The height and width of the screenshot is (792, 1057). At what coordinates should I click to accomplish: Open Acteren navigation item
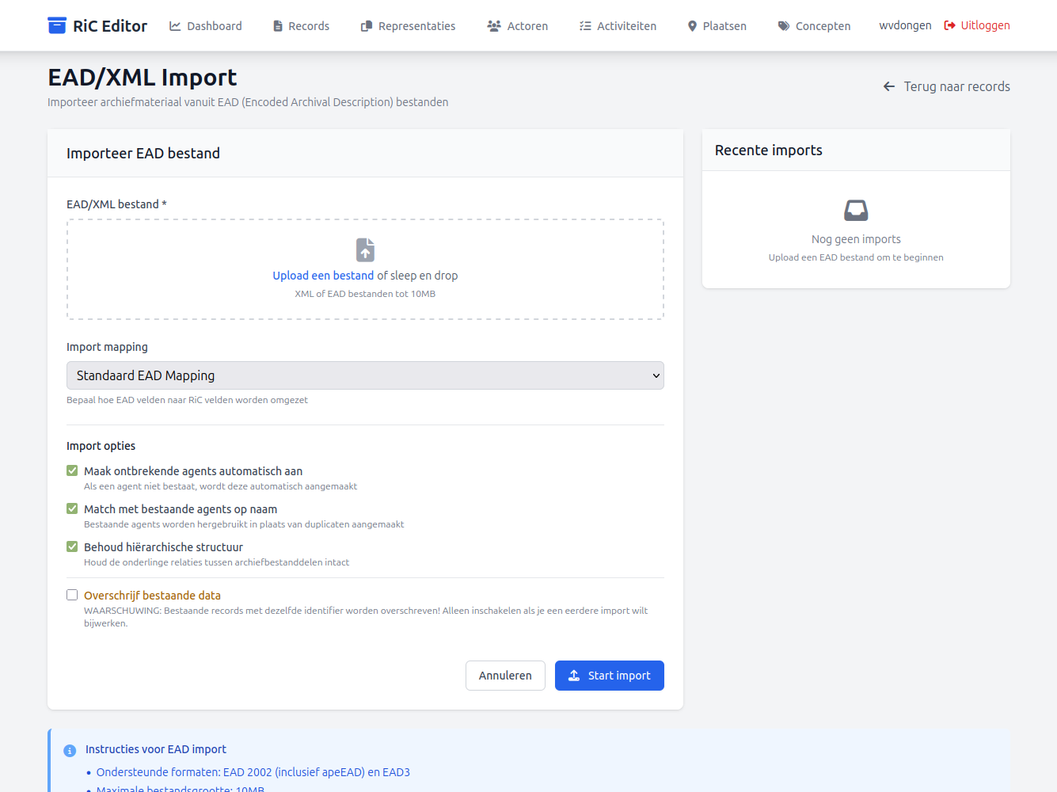(x=517, y=26)
